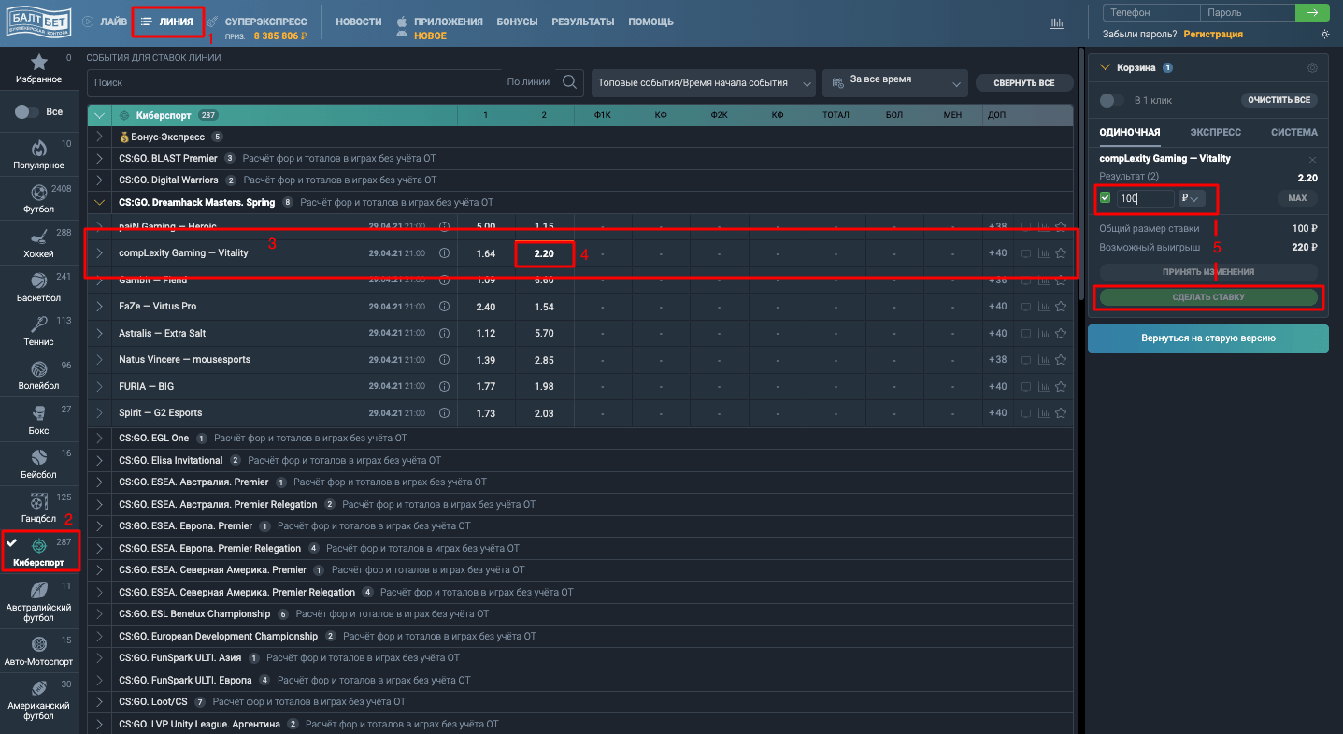Switch to the Экспресс bet tab

pos(1215,132)
